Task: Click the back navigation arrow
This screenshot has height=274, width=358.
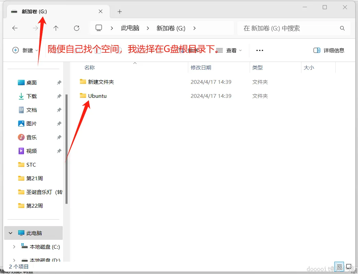Action: 15,28
